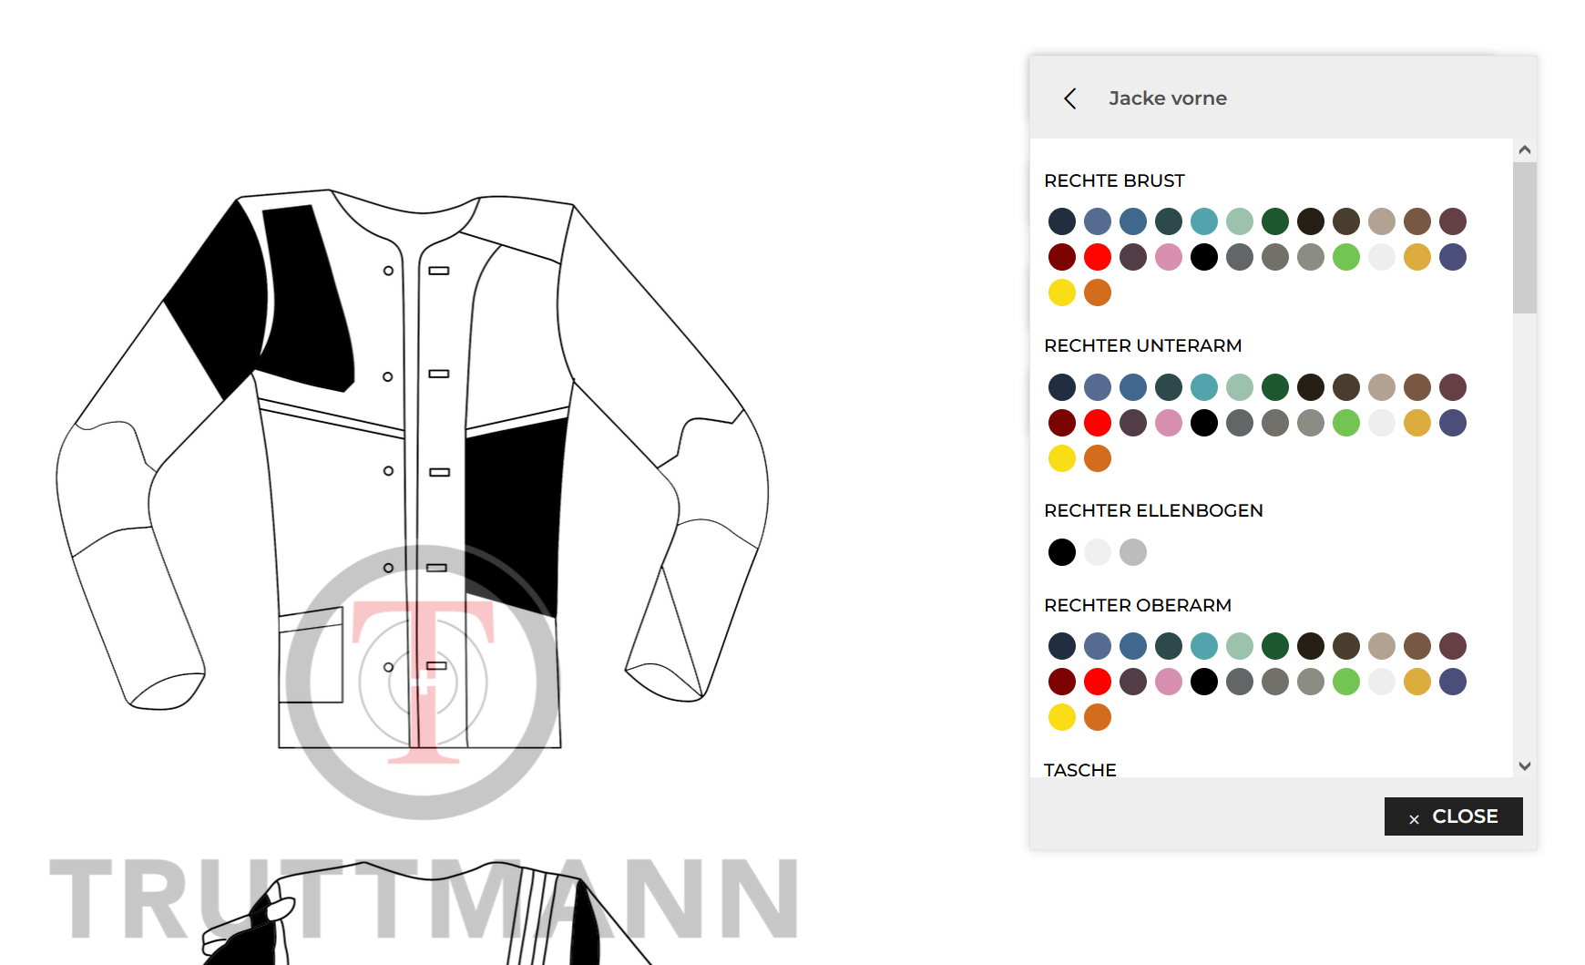Pick white swatch for Rechter Ellenbogen
The width and height of the screenshot is (1585, 965).
tap(1098, 552)
